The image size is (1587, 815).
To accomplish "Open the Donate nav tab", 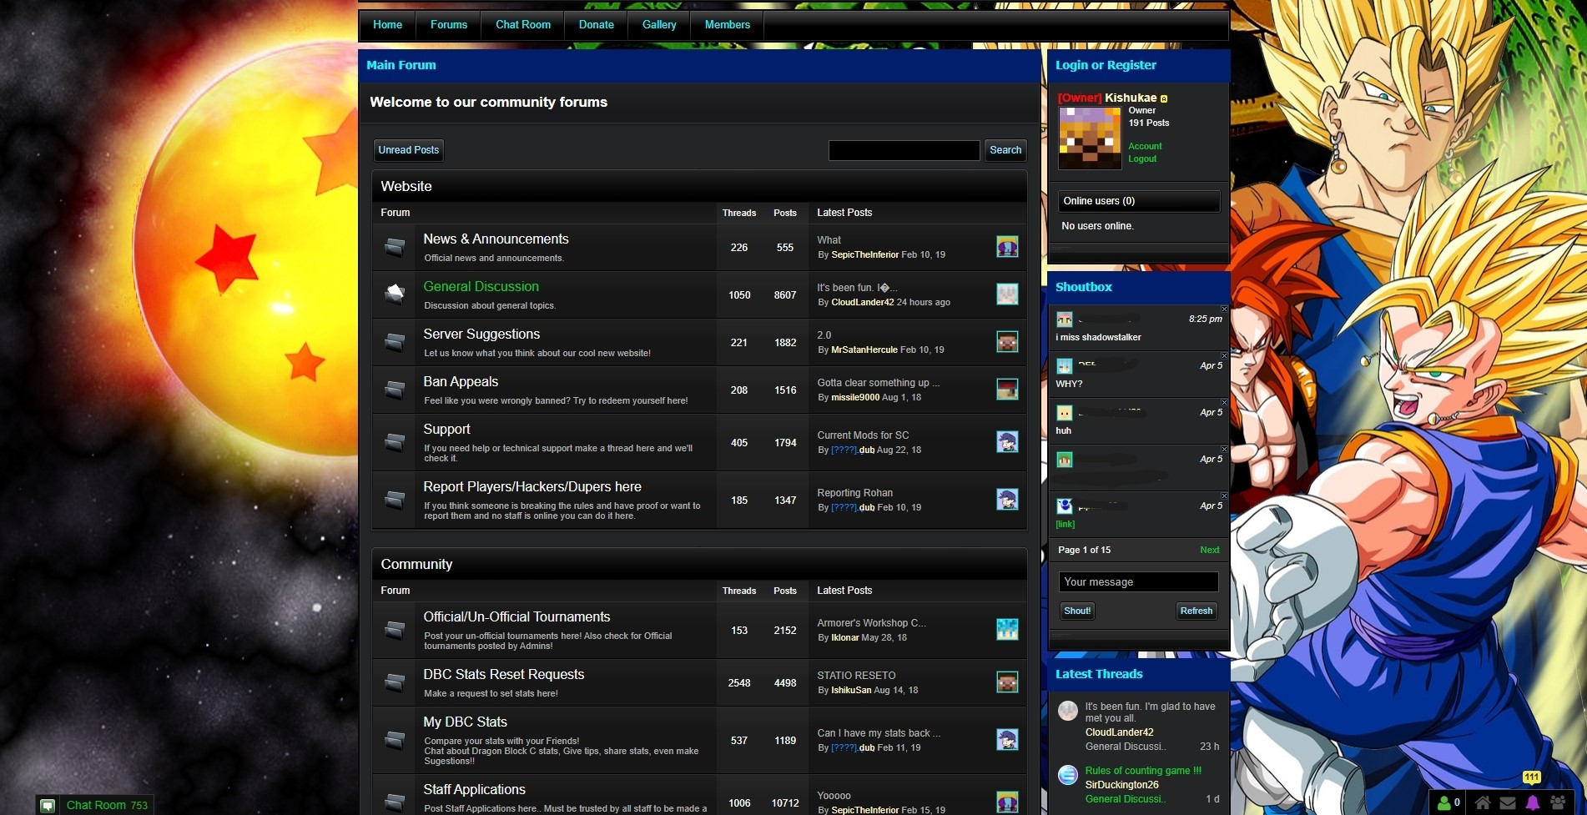I will (x=597, y=25).
